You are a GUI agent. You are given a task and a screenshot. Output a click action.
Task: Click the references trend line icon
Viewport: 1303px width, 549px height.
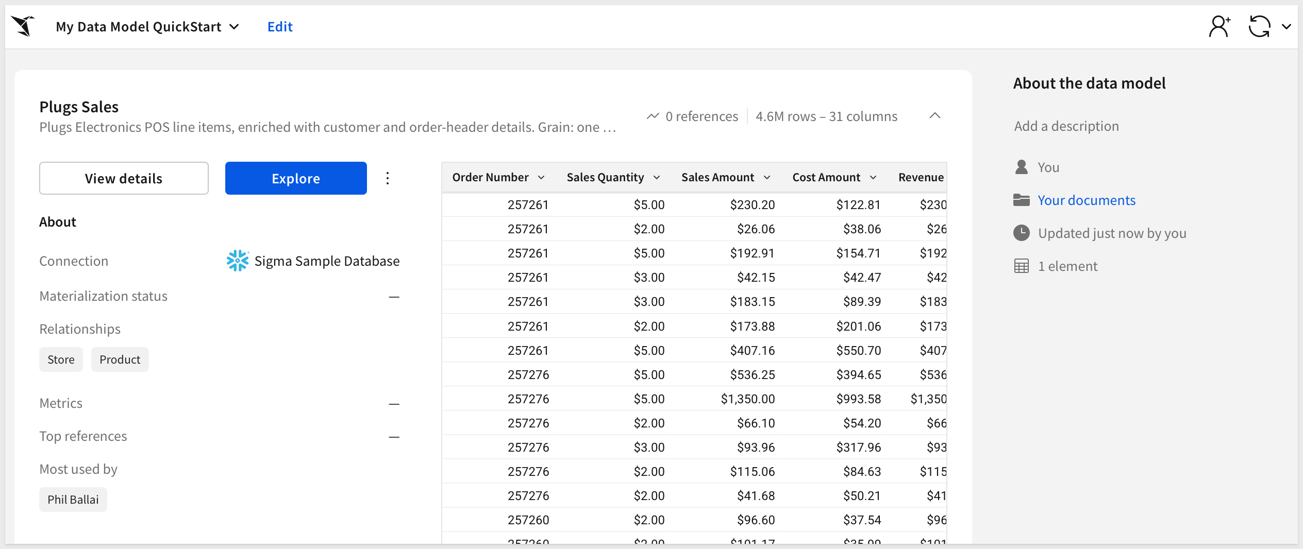pos(653,116)
